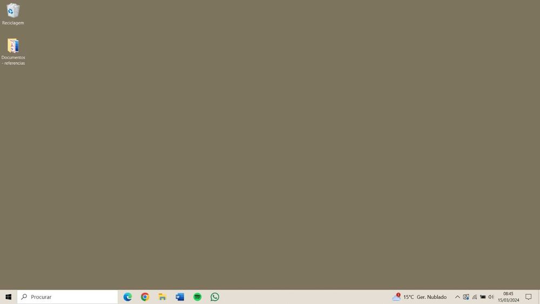
Task: Select the Documentos - referencias folder
Action: pos(13,51)
